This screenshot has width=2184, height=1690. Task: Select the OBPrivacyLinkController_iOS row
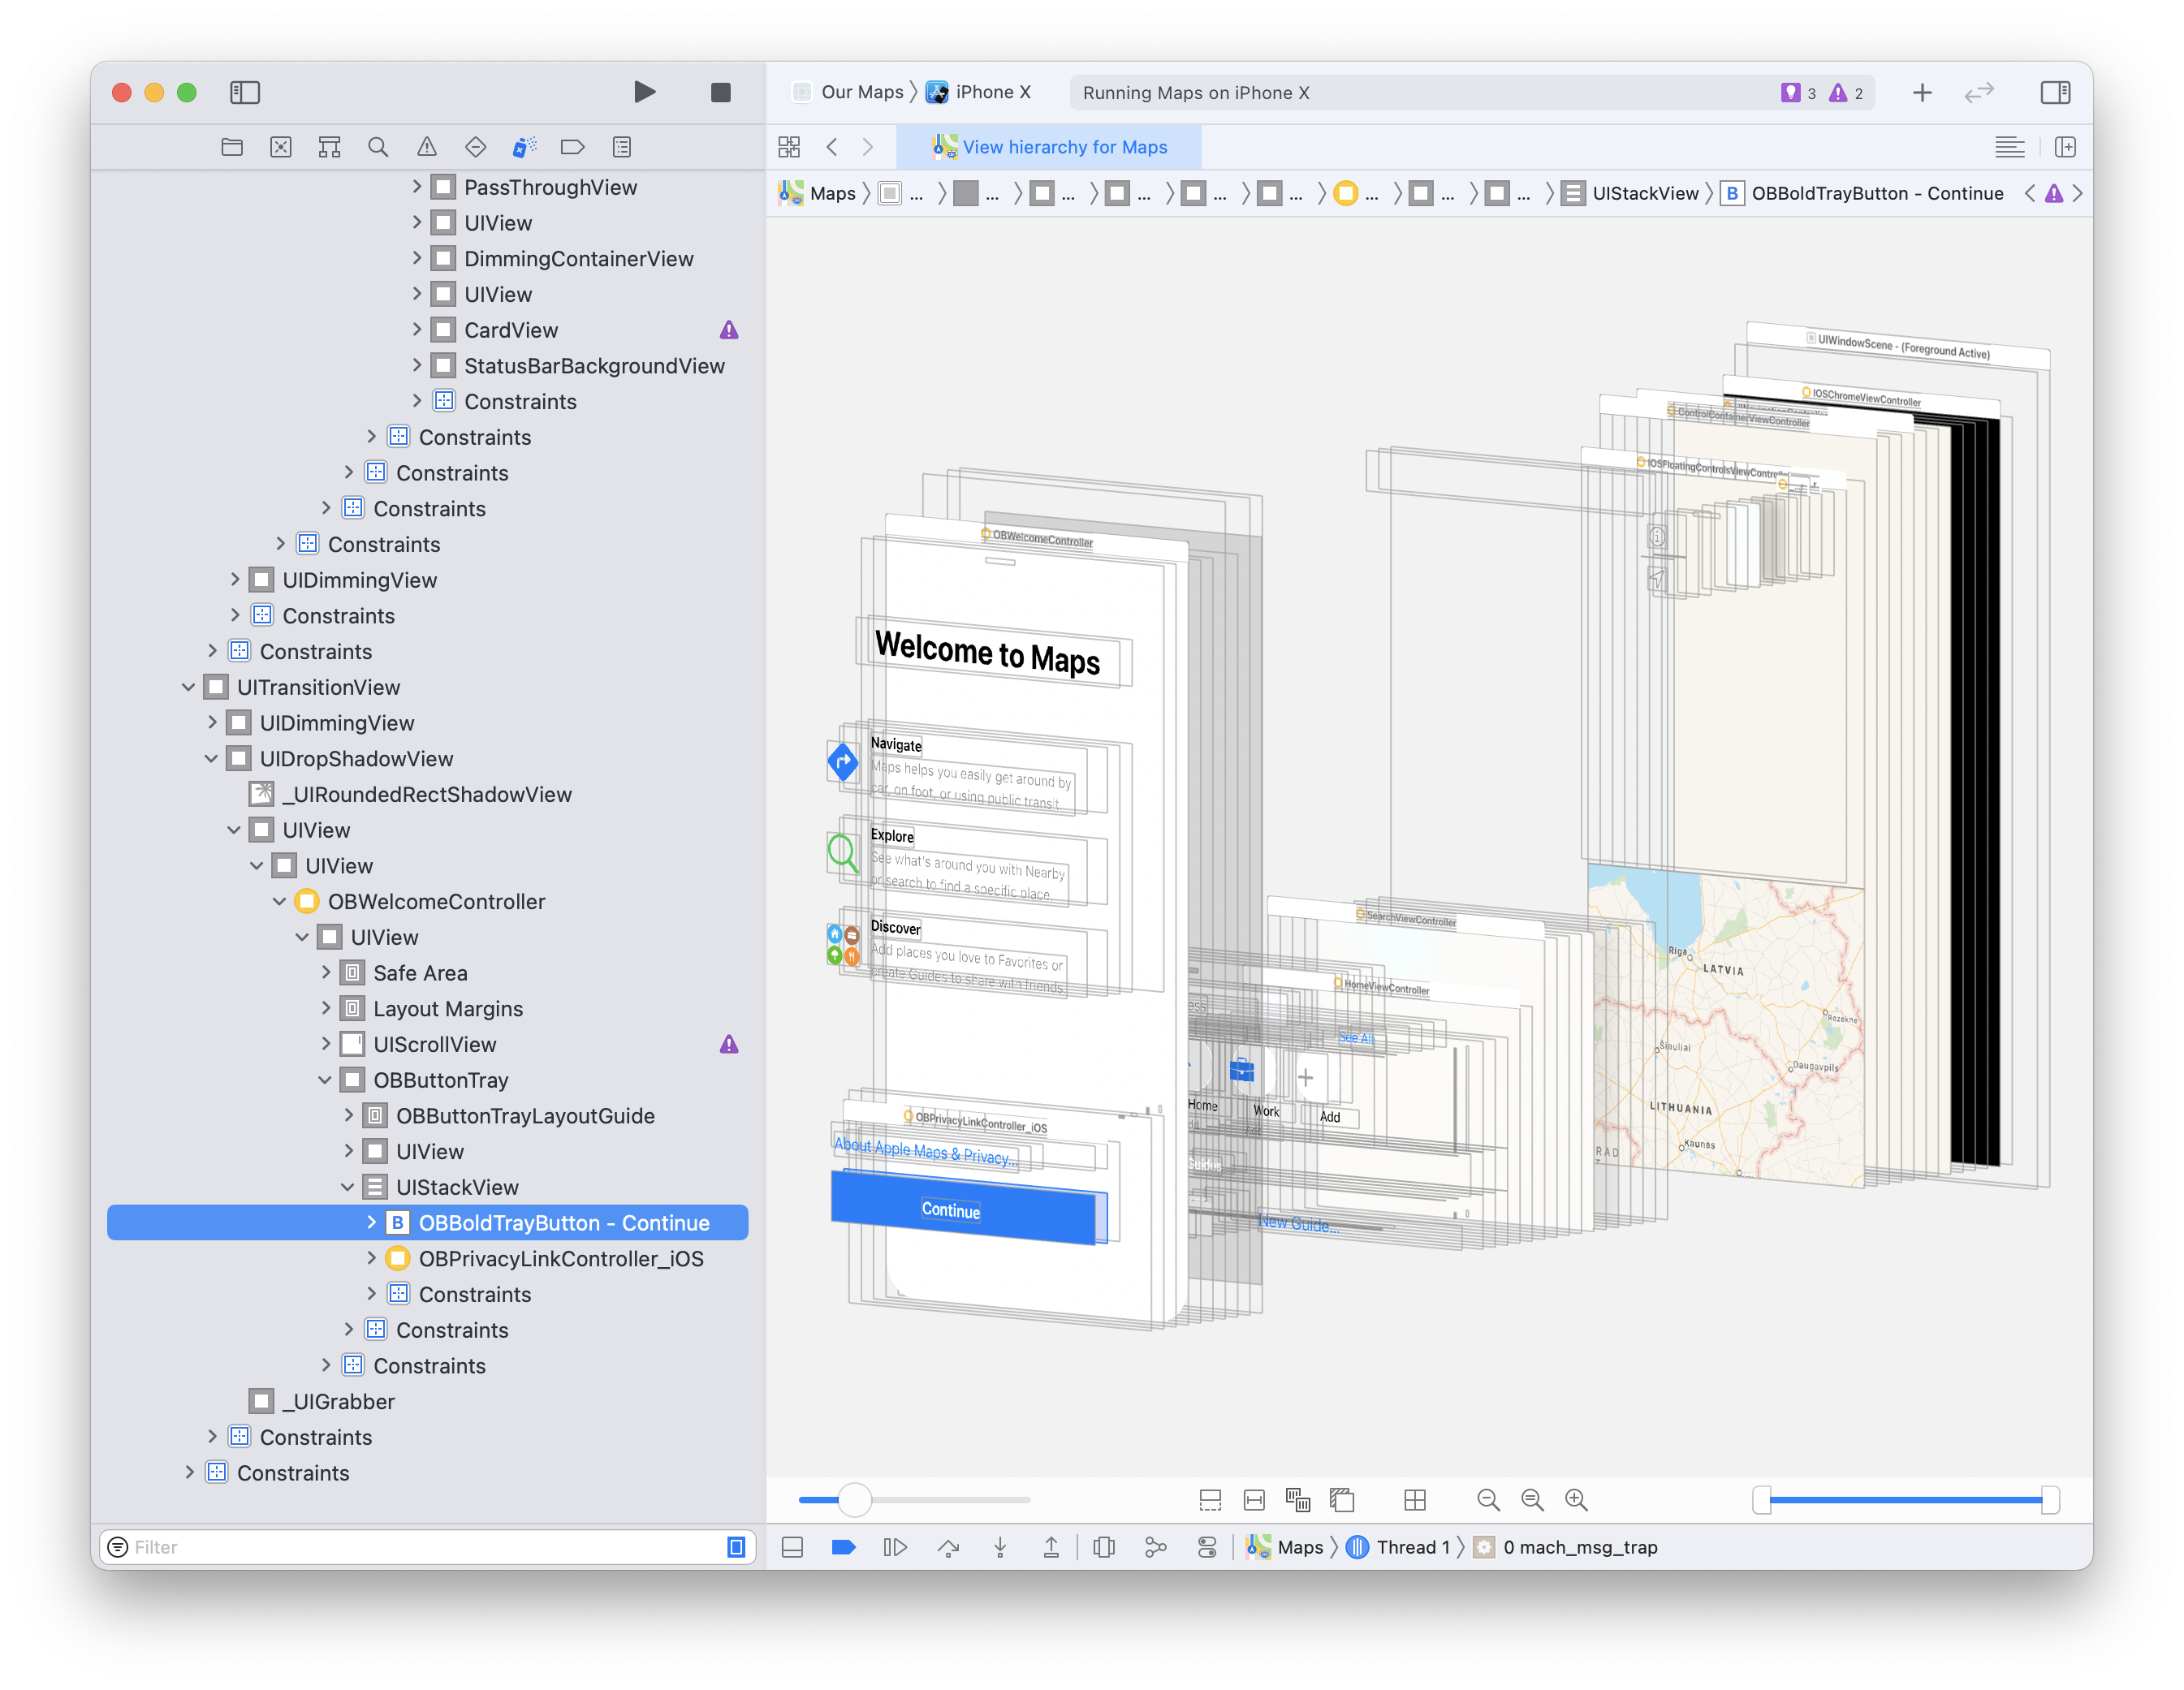[428, 1258]
